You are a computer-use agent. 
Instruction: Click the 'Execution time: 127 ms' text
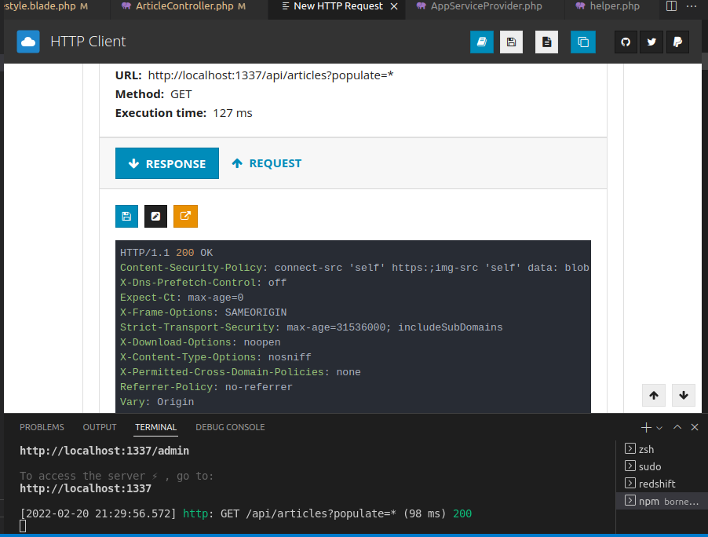(184, 113)
